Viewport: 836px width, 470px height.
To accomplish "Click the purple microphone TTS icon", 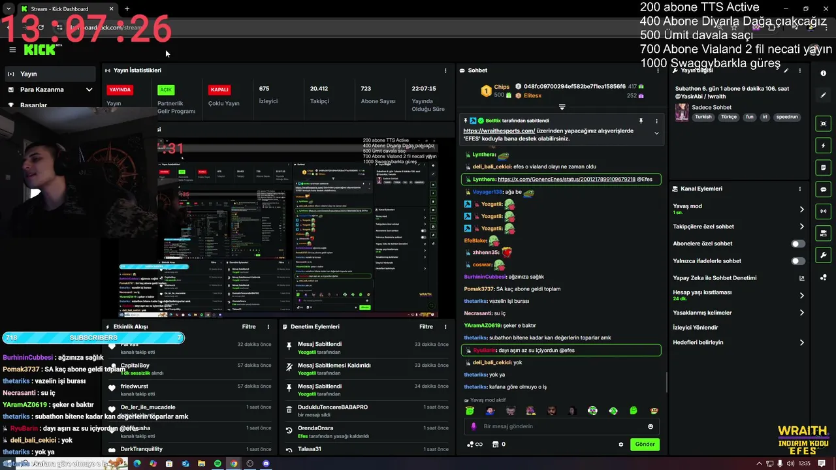I will [x=474, y=426].
